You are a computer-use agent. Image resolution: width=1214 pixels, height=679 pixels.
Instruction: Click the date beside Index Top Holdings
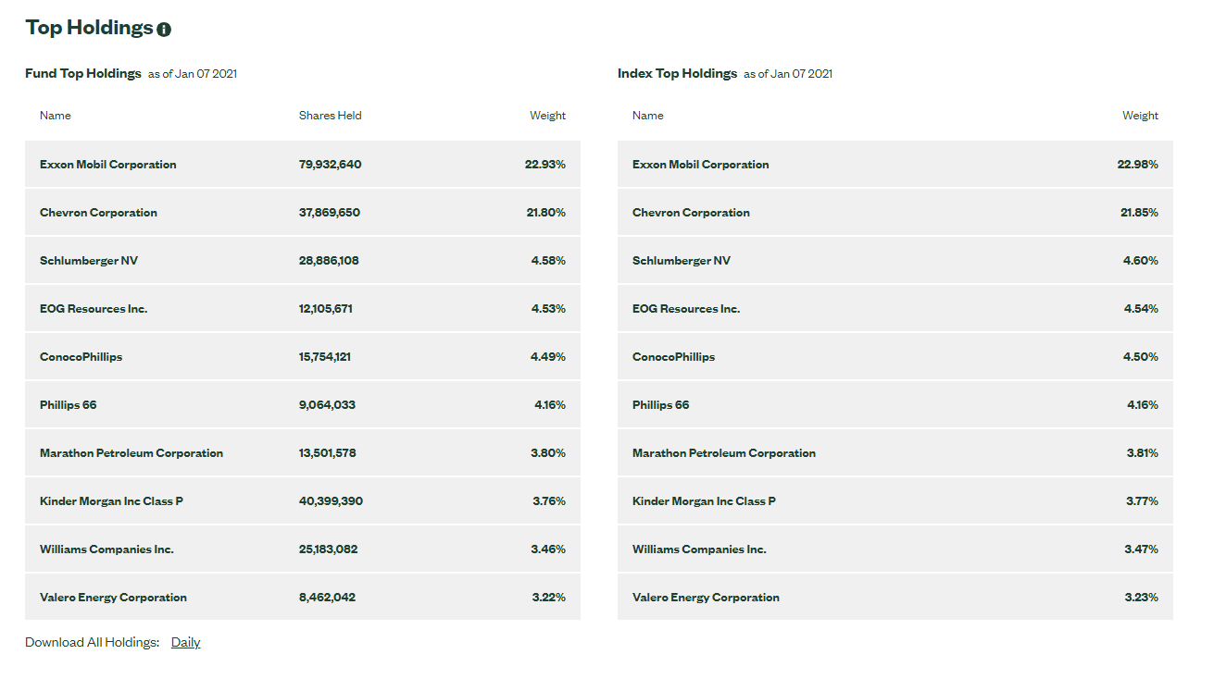(x=788, y=74)
